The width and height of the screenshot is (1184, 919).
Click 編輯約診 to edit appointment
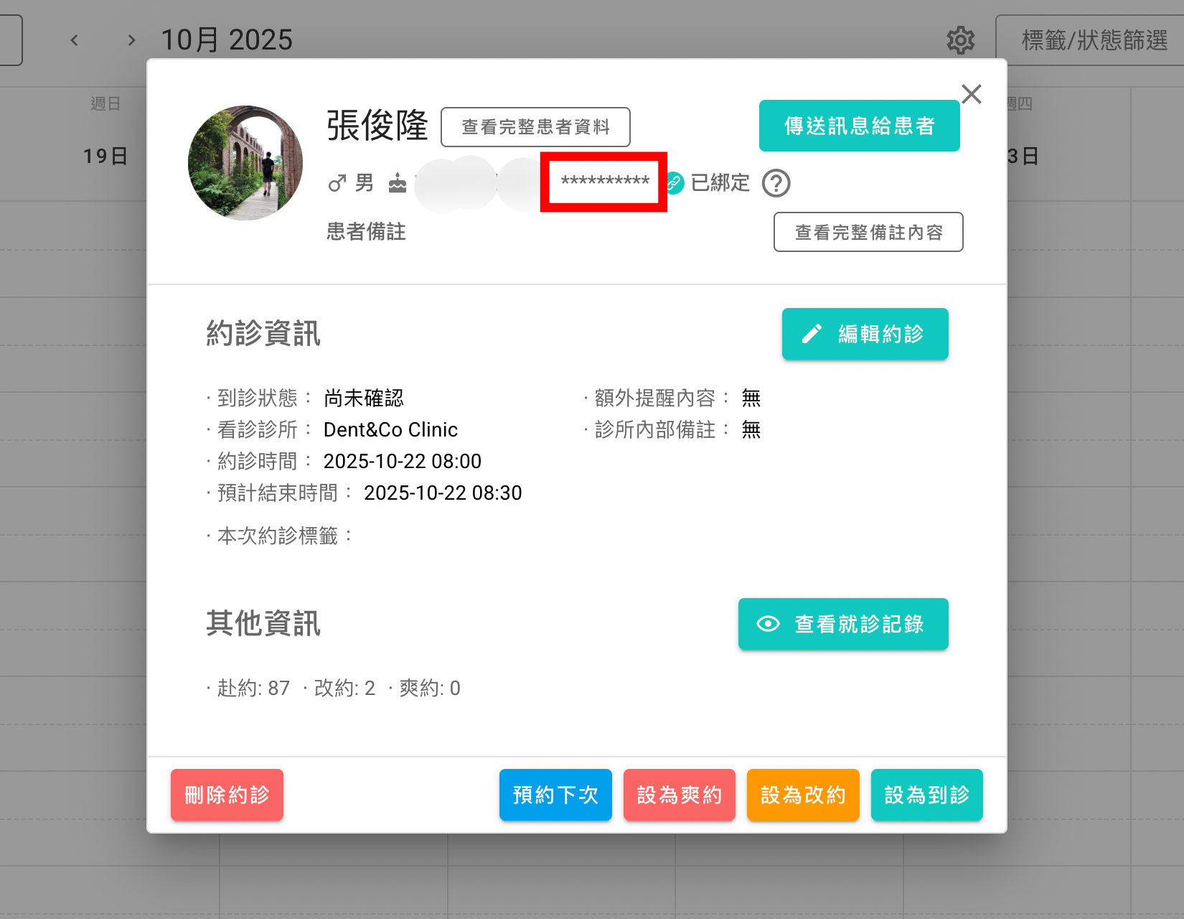tap(865, 333)
